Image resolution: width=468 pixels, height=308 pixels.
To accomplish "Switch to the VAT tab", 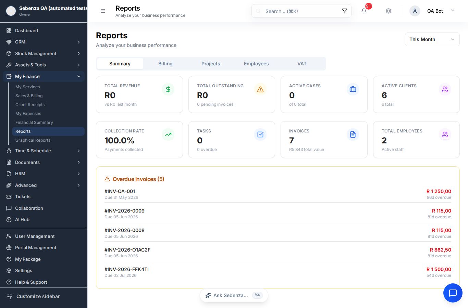I will pos(302,64).
